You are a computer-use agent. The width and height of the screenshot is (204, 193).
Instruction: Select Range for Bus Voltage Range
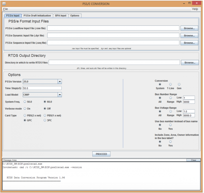[x=171, y=112]
